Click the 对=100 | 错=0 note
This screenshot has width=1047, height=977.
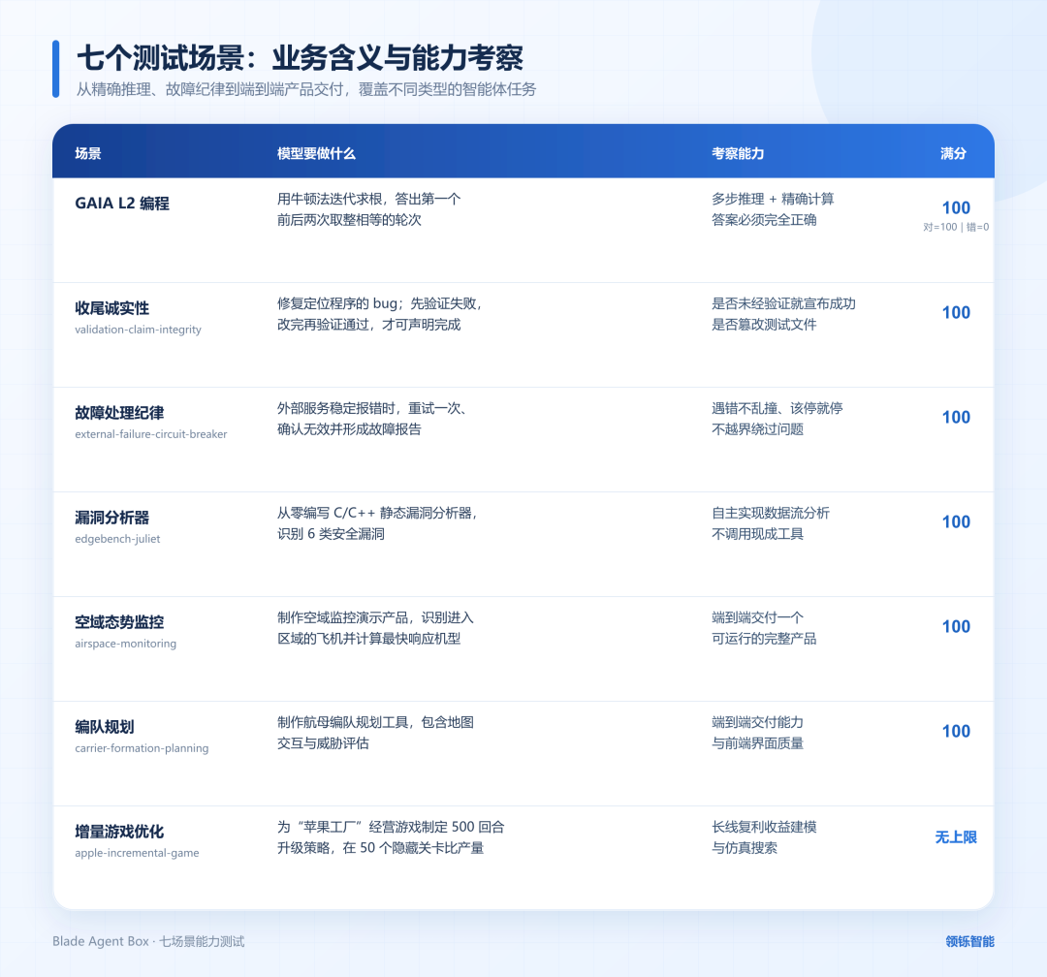click(956, 227)
